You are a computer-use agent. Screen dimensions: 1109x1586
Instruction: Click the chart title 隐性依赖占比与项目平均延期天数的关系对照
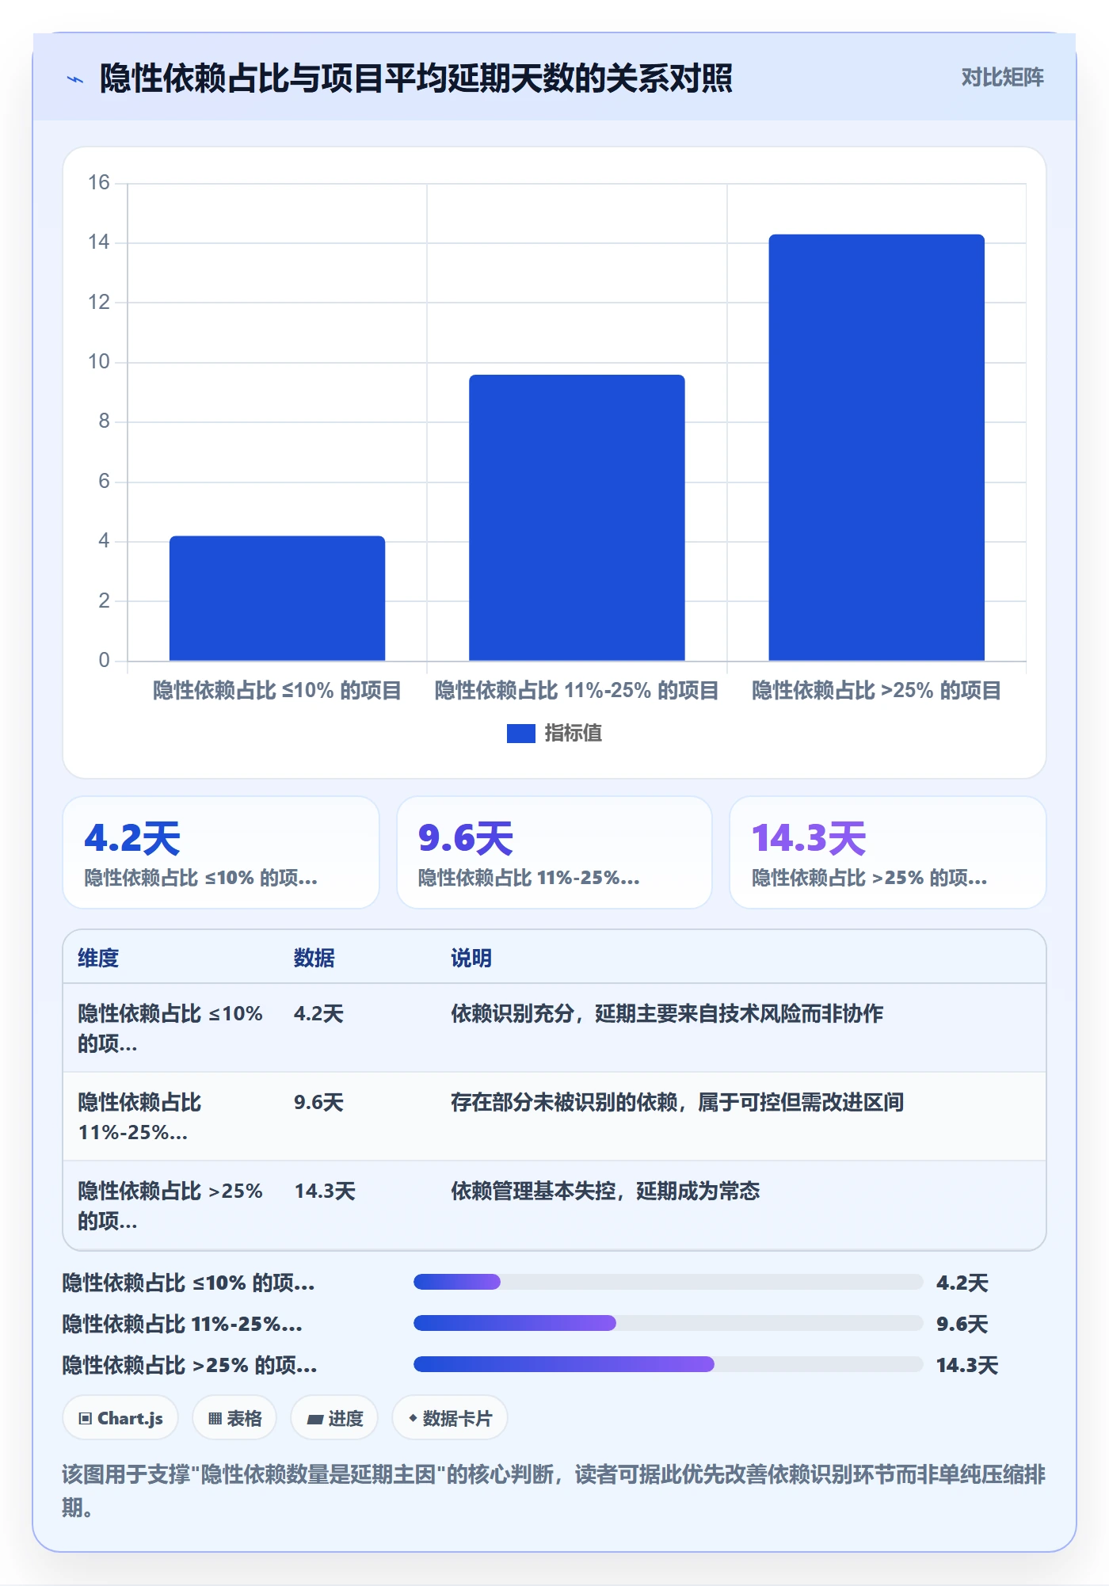pyautogui.click(x=416, y=78)
